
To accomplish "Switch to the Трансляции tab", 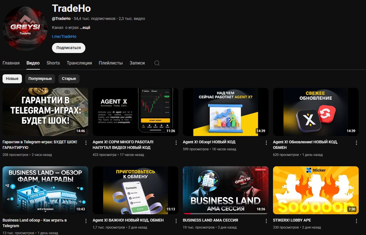I will [x=79, y=63].
